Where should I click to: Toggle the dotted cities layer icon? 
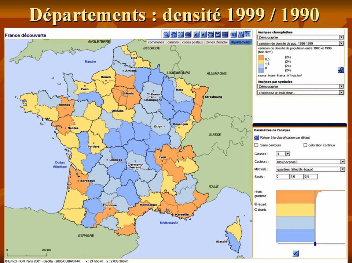point(247,34)
